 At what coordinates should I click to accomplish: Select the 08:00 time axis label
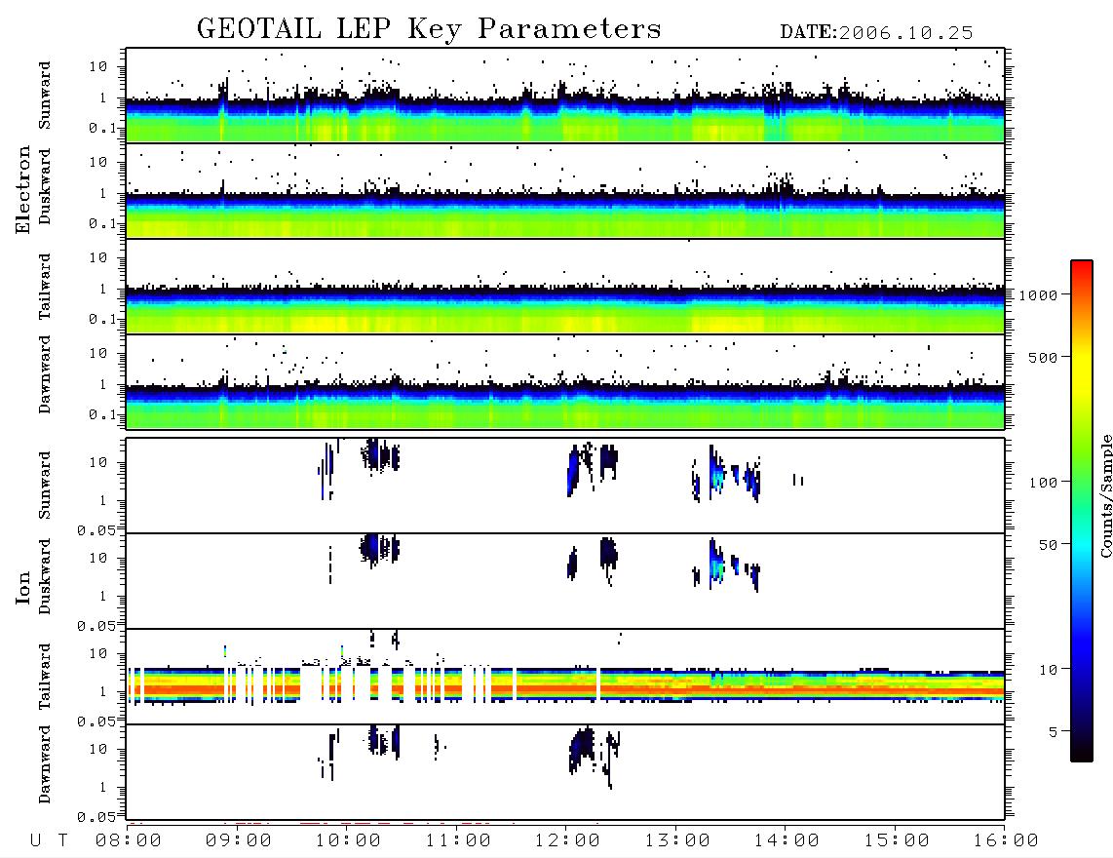point(129,840)
